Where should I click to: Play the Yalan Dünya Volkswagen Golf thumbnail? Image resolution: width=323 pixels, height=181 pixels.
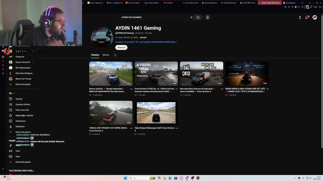pyautogui.click(x=156, y=113)
